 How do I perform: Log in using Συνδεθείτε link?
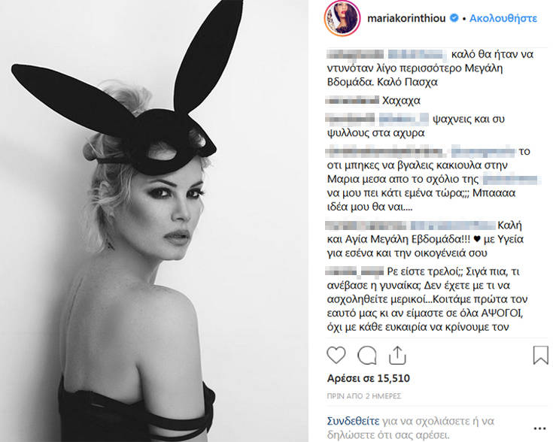click(353, 421)
